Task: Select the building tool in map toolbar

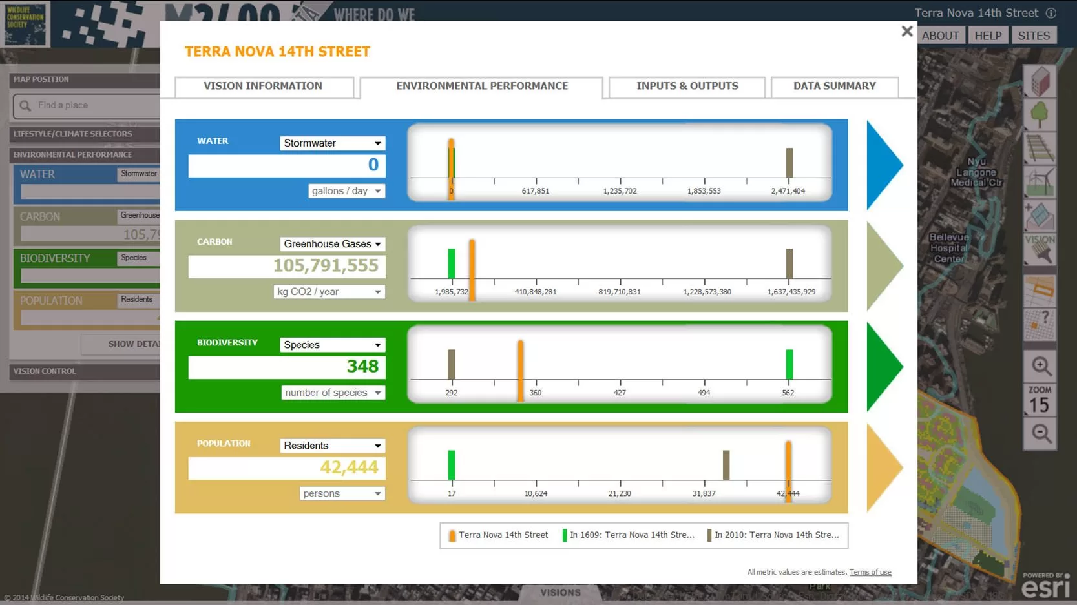Action: 1040,82
